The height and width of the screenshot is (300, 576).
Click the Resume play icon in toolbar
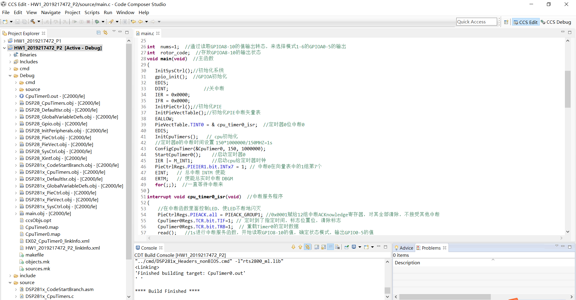(74, 22)
